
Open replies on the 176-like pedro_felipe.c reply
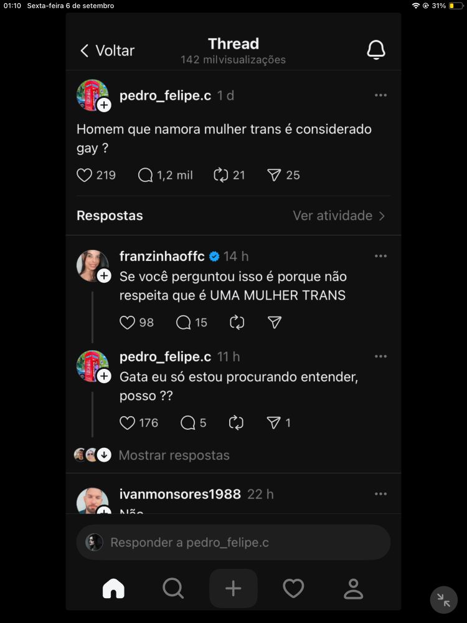coord(187,423)
